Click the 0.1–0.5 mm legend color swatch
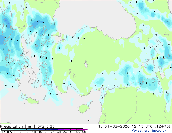 click(x=5, y=129)
